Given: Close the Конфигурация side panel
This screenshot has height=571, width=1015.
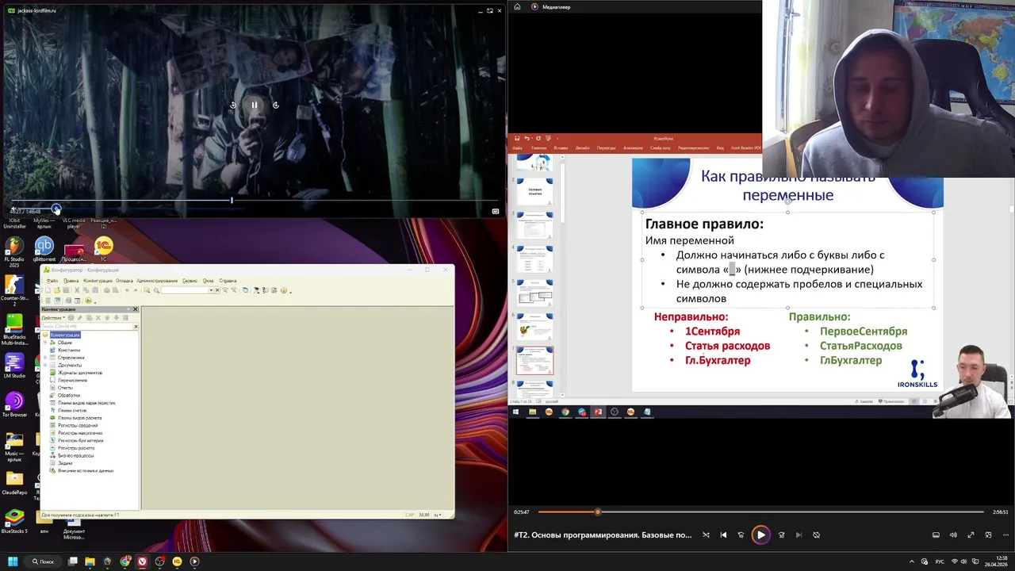Looking at the screenshot, I should [135, 309].
